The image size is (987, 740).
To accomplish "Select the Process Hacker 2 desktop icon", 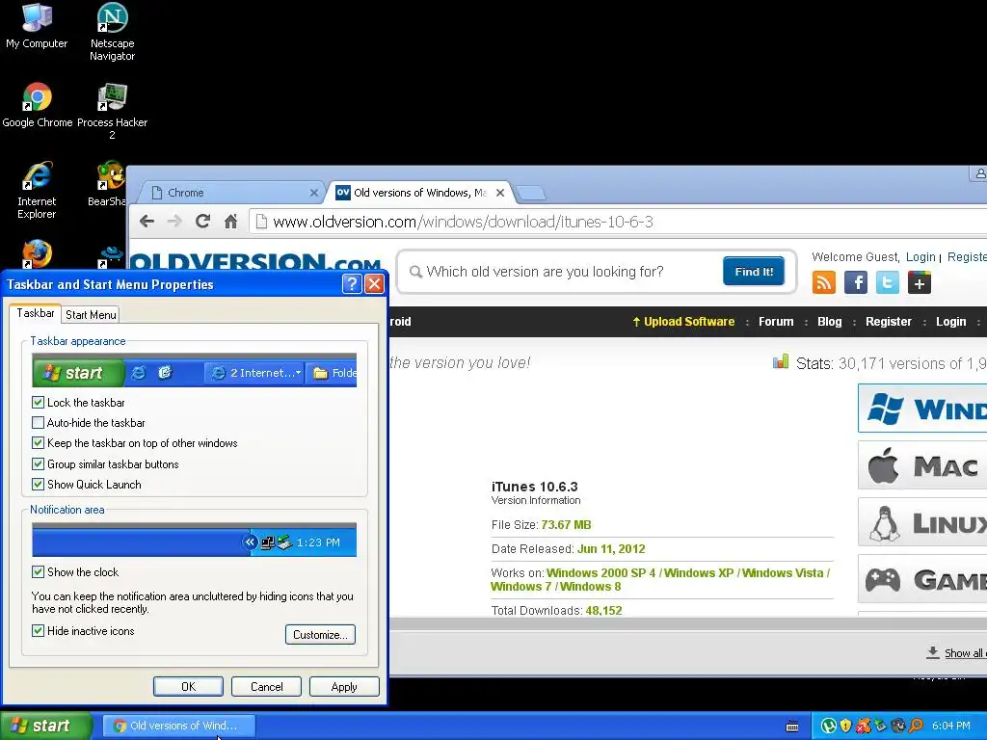I will coord(112,111).
